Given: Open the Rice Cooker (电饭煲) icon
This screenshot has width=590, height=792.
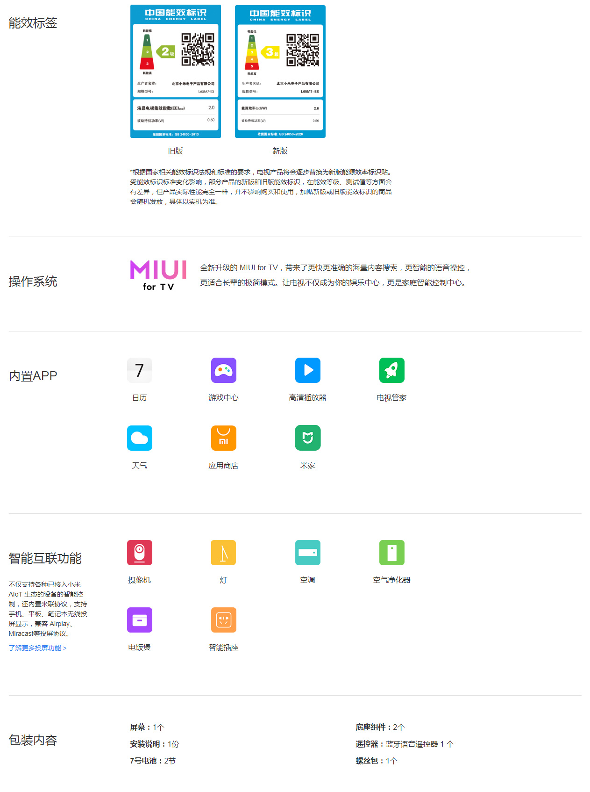Looking at the screenshot, I should (139, 620).
